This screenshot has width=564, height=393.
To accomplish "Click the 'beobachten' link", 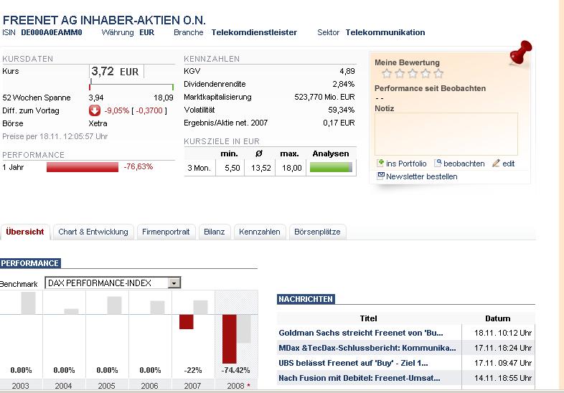I will (x=464, y=164).
